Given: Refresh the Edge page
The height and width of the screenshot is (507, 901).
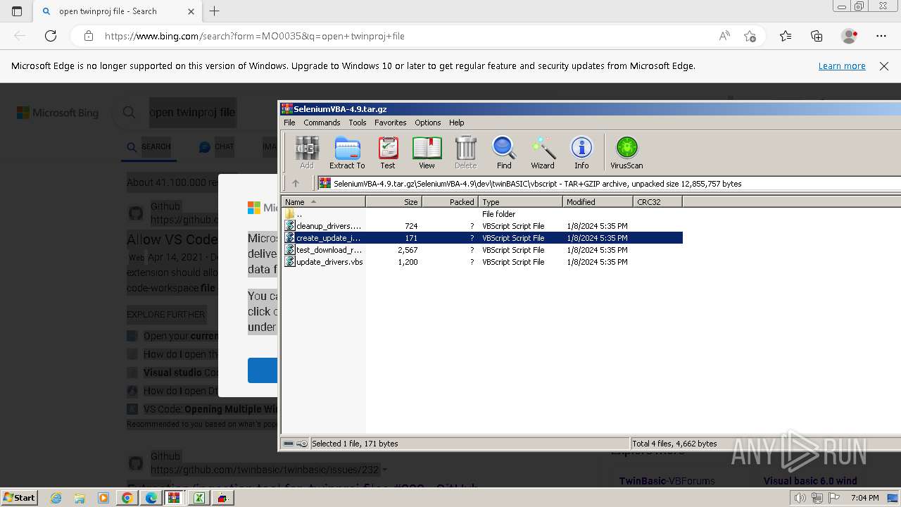Looking at the screenshot, I should 51,36.
